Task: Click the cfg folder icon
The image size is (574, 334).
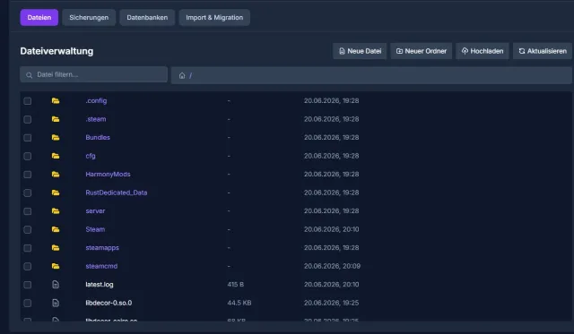Action: pyautogui.click(x=56, y=156)
